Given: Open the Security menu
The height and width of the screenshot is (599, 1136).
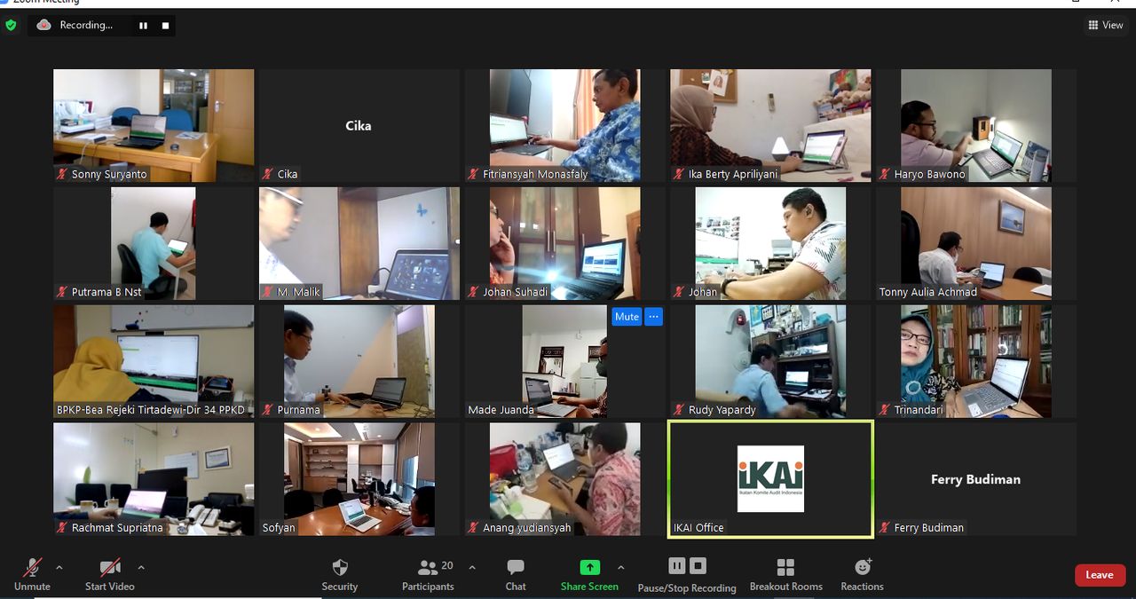Looking at the screenshot, I should [340, 574].
